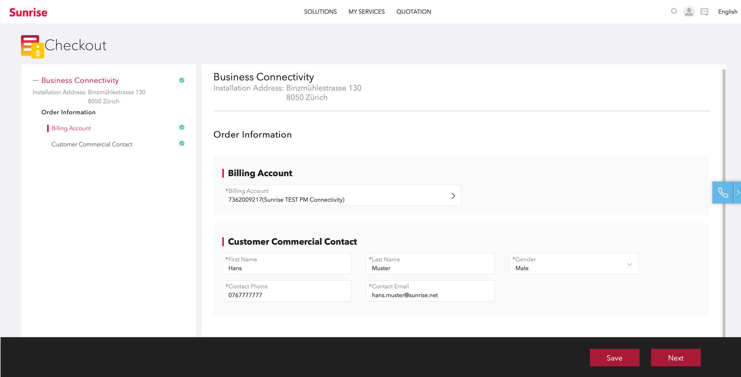Click the green check beside Customer Commercial Contact
Viewport: 741px width, 377px height.
(x=182, y=143)
